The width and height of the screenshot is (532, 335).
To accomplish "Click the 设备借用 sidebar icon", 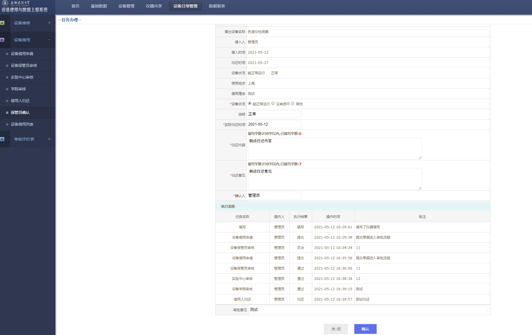I will tap(2, 40).
